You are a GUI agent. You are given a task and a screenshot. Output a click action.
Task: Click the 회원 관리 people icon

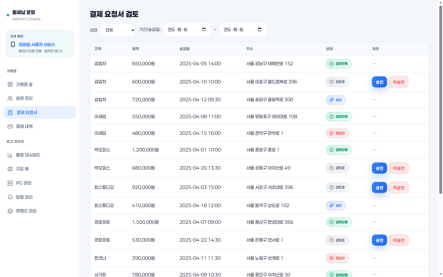(10, 98)
